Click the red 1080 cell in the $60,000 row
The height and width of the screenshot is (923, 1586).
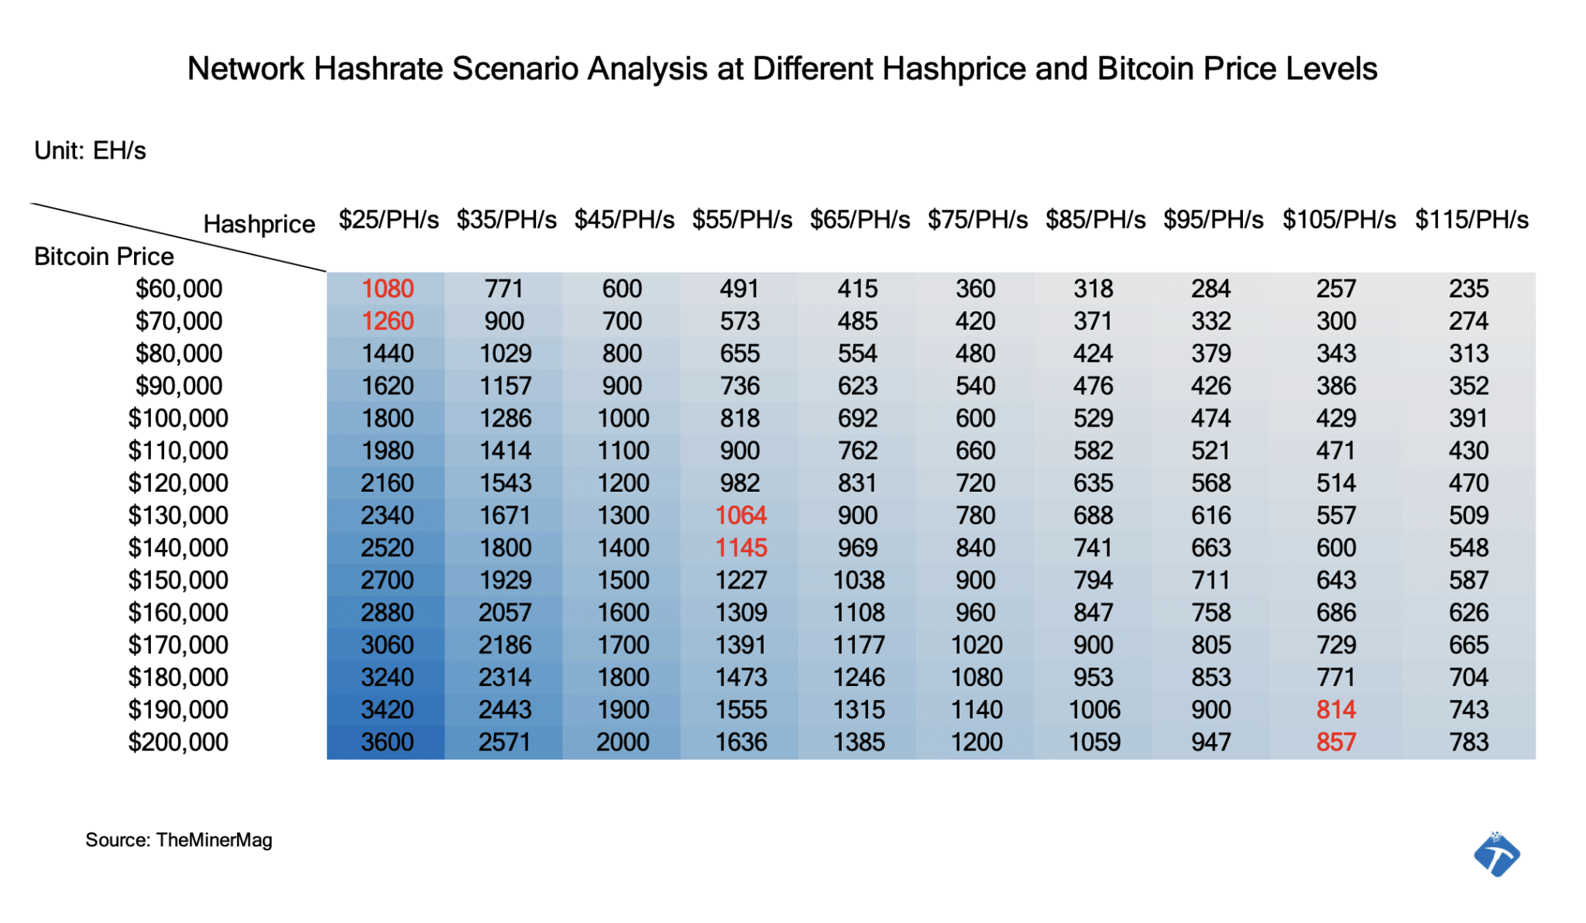point(387,289)
